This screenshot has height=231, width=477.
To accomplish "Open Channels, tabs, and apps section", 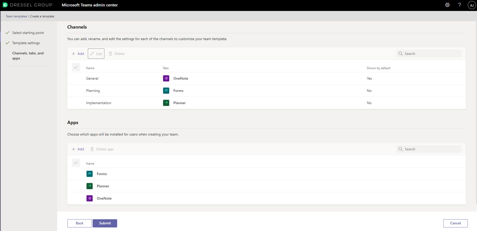I will coord(28,56).
